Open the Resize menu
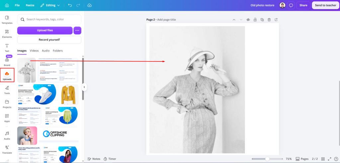 (x=30, y=5)
